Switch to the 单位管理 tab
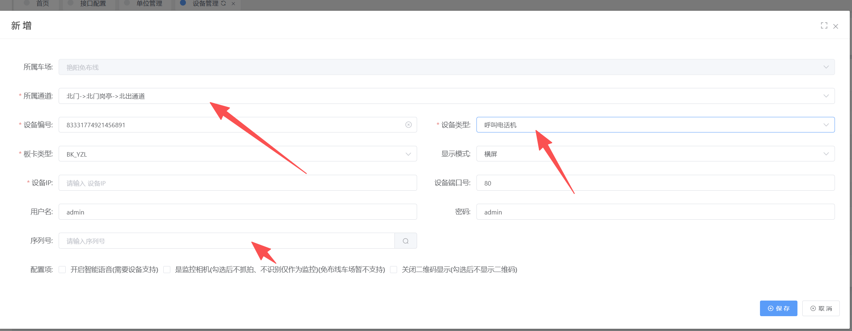 (x=145, y=4)
